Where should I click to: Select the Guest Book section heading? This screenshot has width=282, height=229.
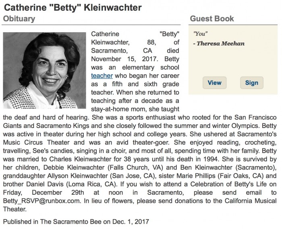212,19
